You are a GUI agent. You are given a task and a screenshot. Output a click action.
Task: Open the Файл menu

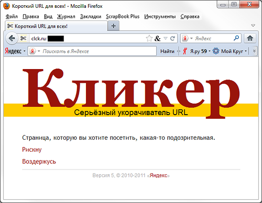click(x=12, y=16)
